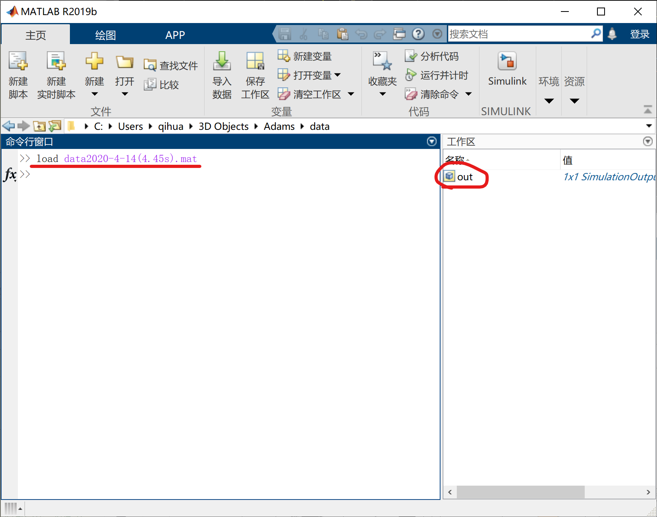Image resolution: width=657 pixels, height=517 pixels.
Task: Click Clear Workspace (清空工作区)
Action: click(309, 94)
